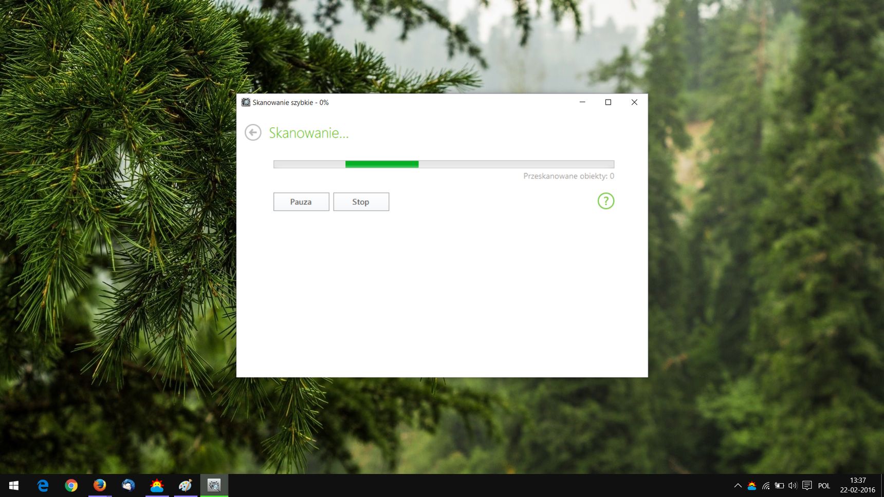Select the "Przeskanowane obiekty: 0" text
The height and width of the screenshot is (497, 884).
click(568, 176)
